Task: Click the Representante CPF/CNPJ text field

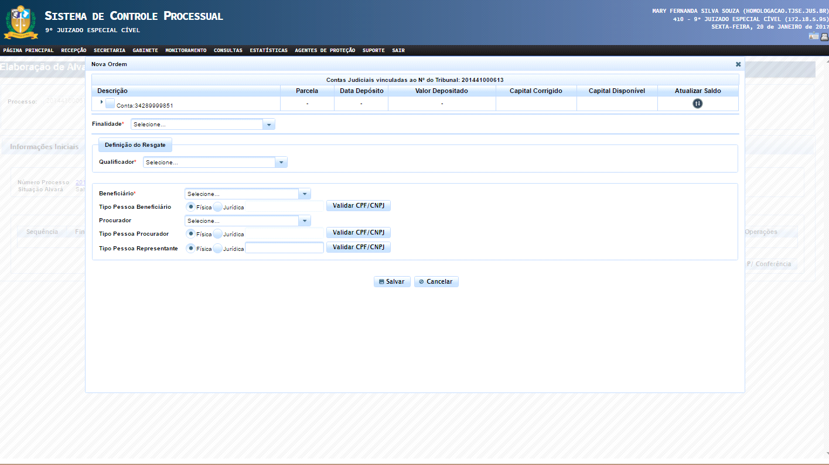Action: coord(284,248)
